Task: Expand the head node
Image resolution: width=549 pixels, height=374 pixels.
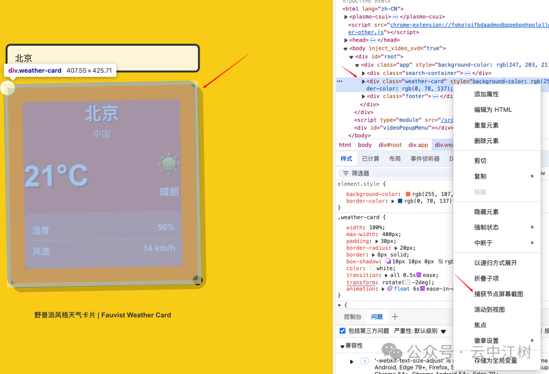Action: pyautogui.click(x=346, y=40)
